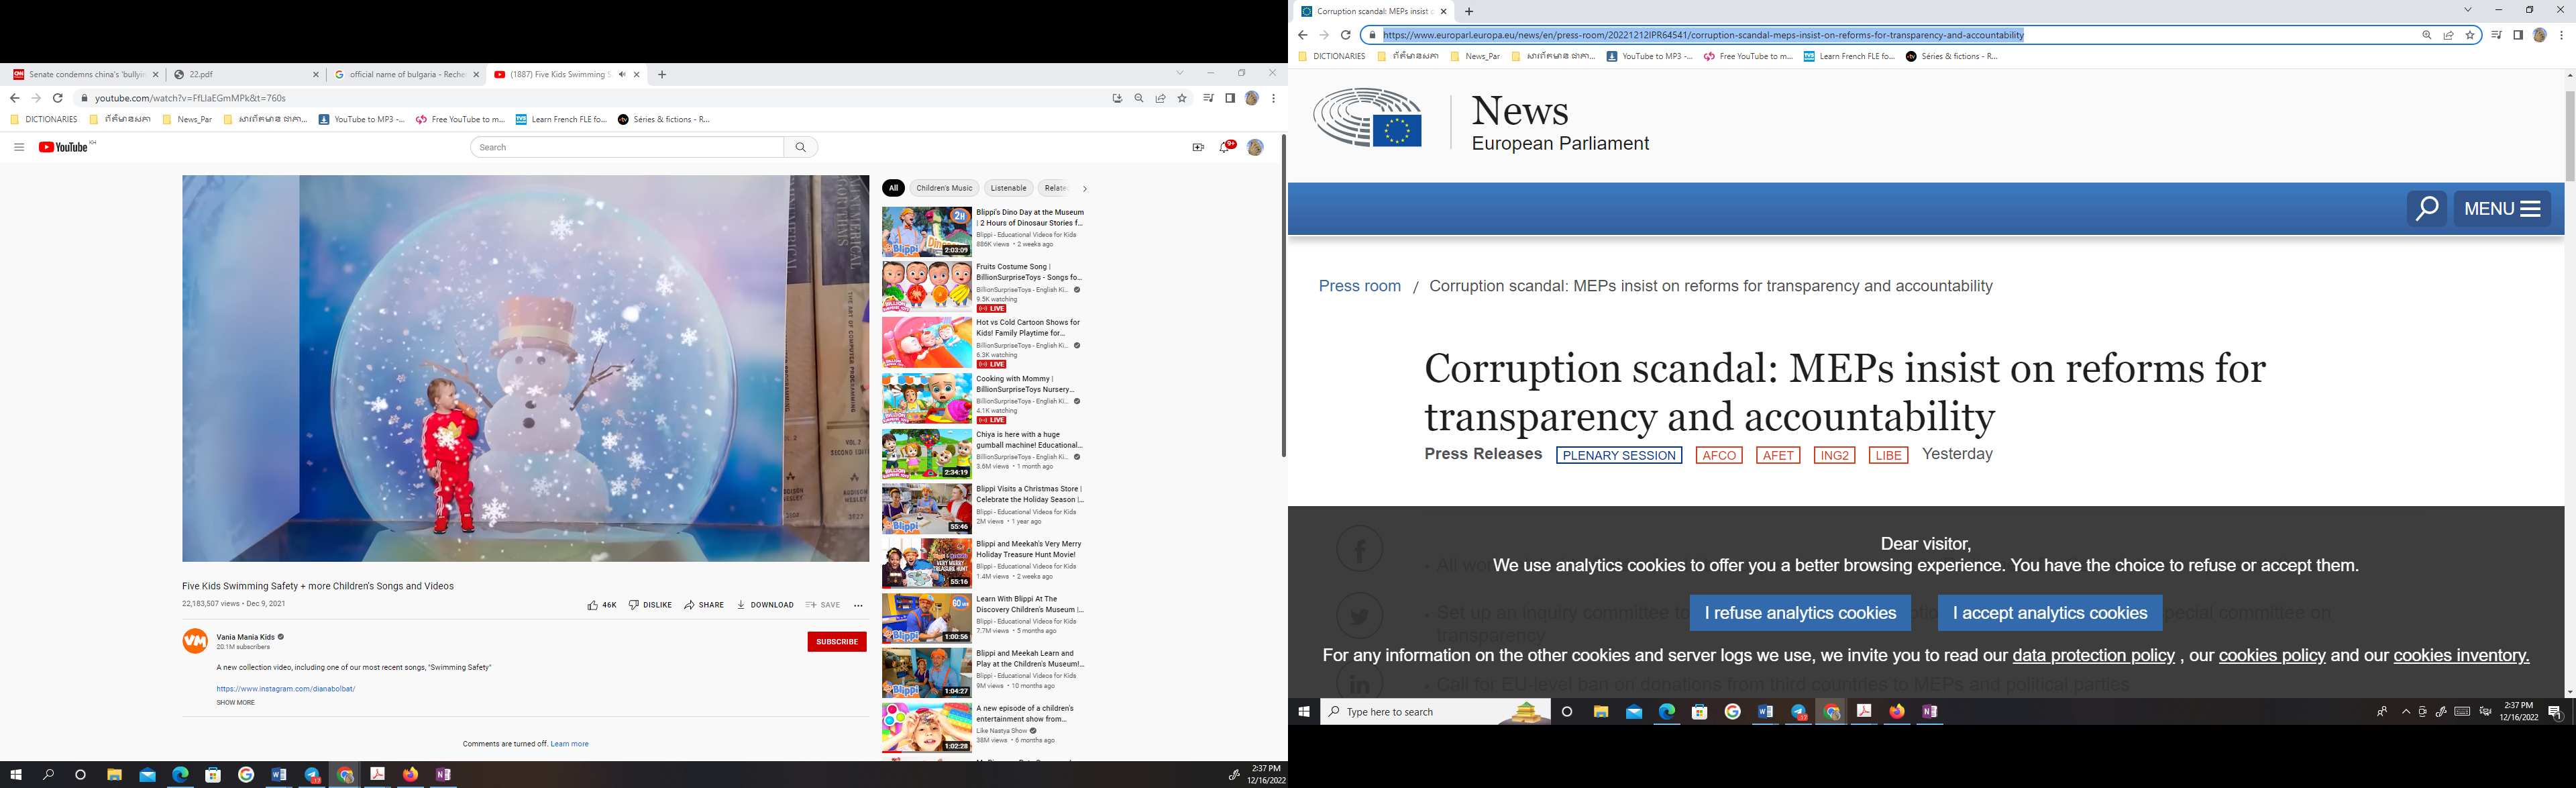The image size is (2576, 788).
Task: Click SHARE under the YouTube video
Action: (x=704, y=605)
